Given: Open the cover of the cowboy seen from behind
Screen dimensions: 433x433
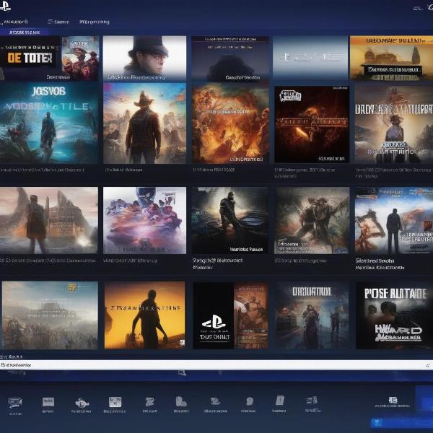Looking at the screenshot, I should coord(144,123).
